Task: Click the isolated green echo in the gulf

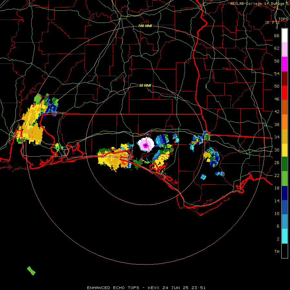Action: (x=31, y=271)
